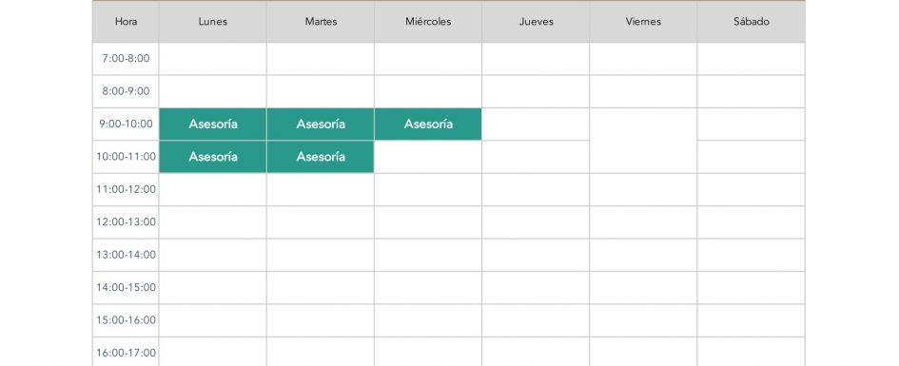Click the Sábado column header
This screenshot has width=899, height=366.
click(752, 22)
